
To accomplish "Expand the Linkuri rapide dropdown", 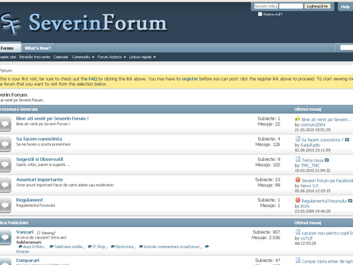I will point(142,57).
